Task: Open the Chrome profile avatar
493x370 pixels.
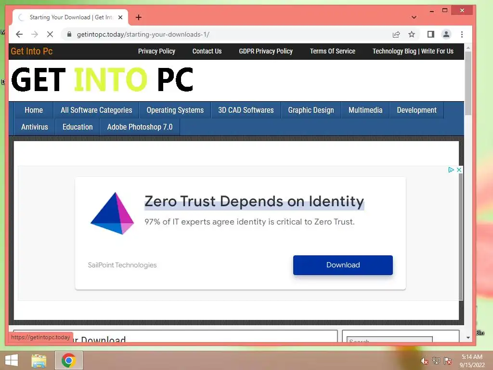Action: pyautogui.click(x=446, y=34)
